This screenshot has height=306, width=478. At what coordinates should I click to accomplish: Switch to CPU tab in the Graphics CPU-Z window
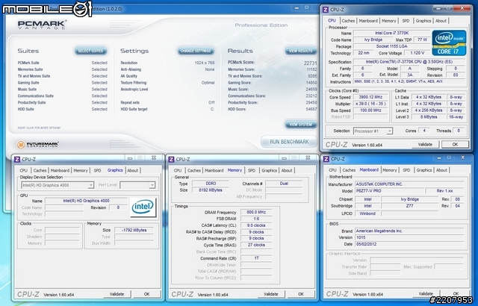(x=23, y=170)
